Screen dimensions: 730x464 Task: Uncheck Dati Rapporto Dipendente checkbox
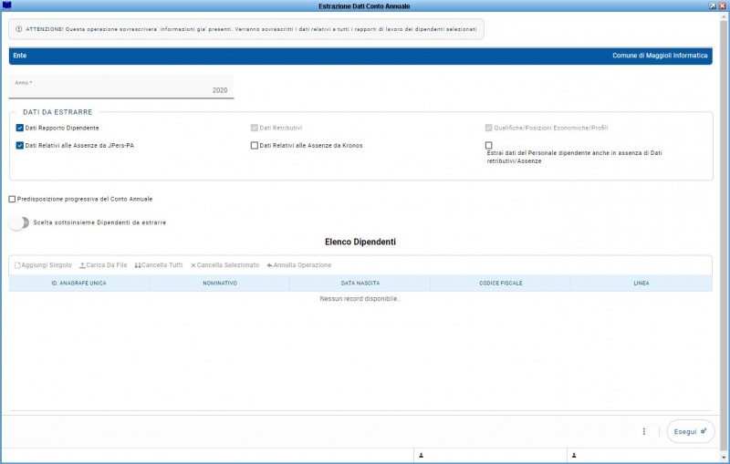20,128
